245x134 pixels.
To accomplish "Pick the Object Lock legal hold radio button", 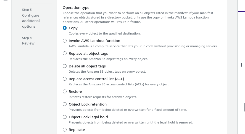I will [x=65, y=117].
